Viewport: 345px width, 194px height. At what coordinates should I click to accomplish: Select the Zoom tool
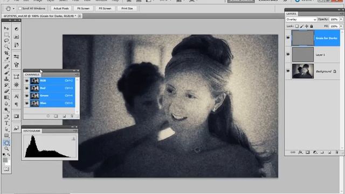pos(6,149)
